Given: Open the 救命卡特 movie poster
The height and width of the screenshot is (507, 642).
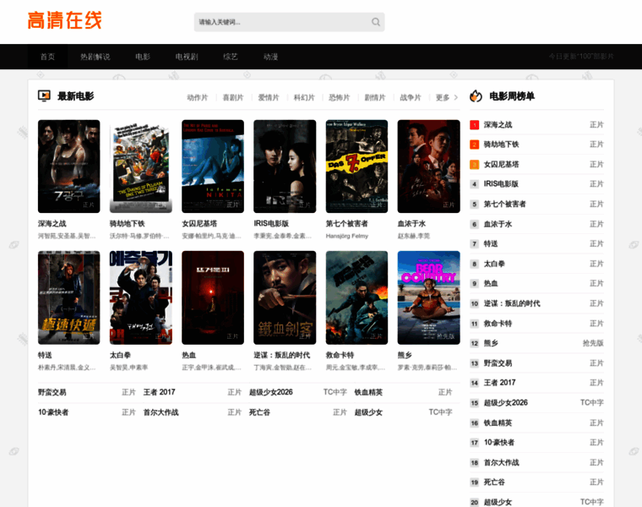Looking at the screenshot, I should 356,297.
